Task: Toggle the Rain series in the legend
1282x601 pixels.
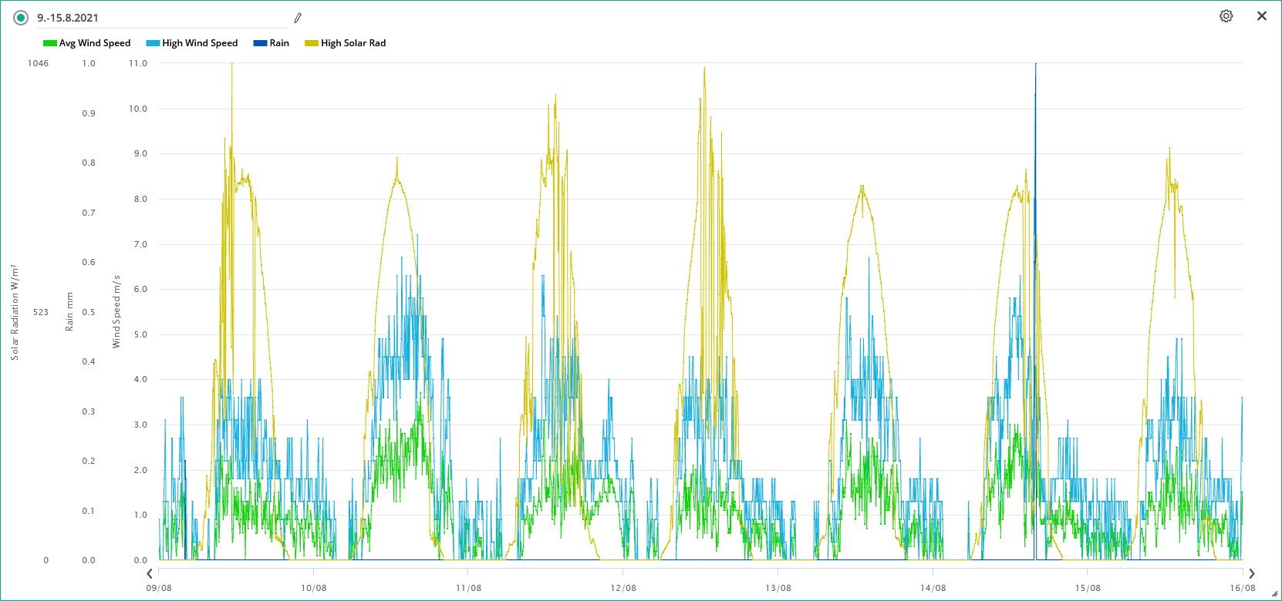Action: [279, 43]
